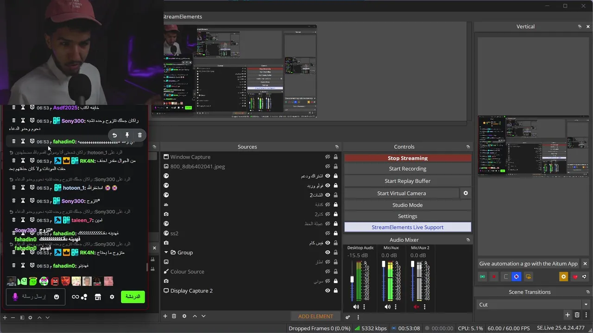593x333 pixels.
Task: Dismiss the Aitum App automation banner
Action: pos(585,264)
